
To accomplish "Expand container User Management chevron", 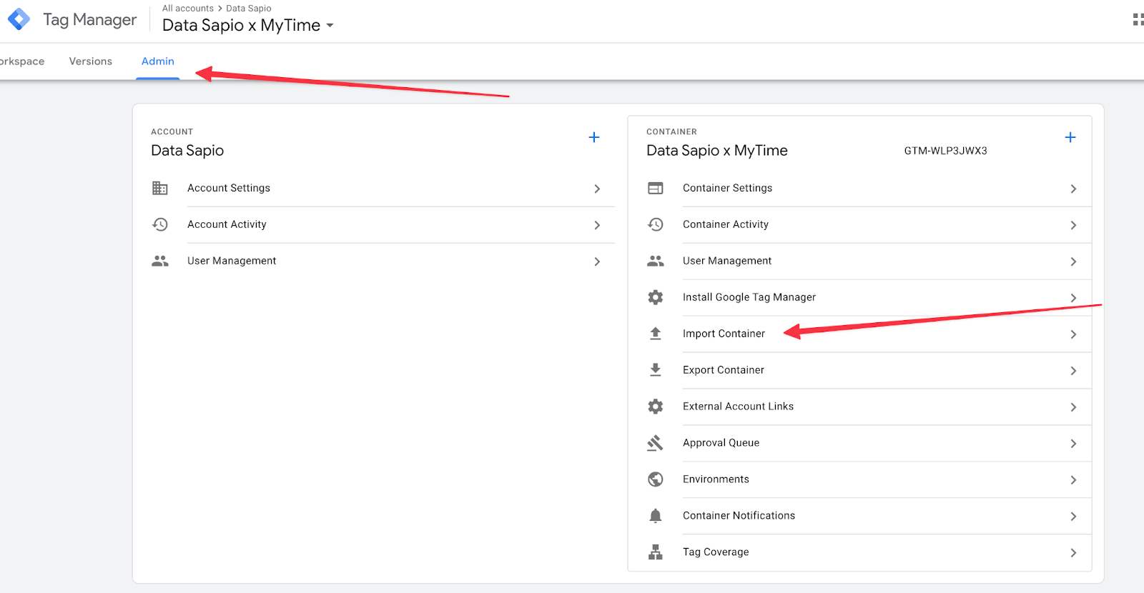I will tap(1073, 261).
